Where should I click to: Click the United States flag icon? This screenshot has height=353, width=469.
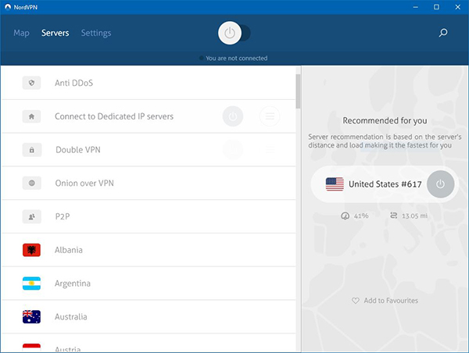(x=335, y=184)
